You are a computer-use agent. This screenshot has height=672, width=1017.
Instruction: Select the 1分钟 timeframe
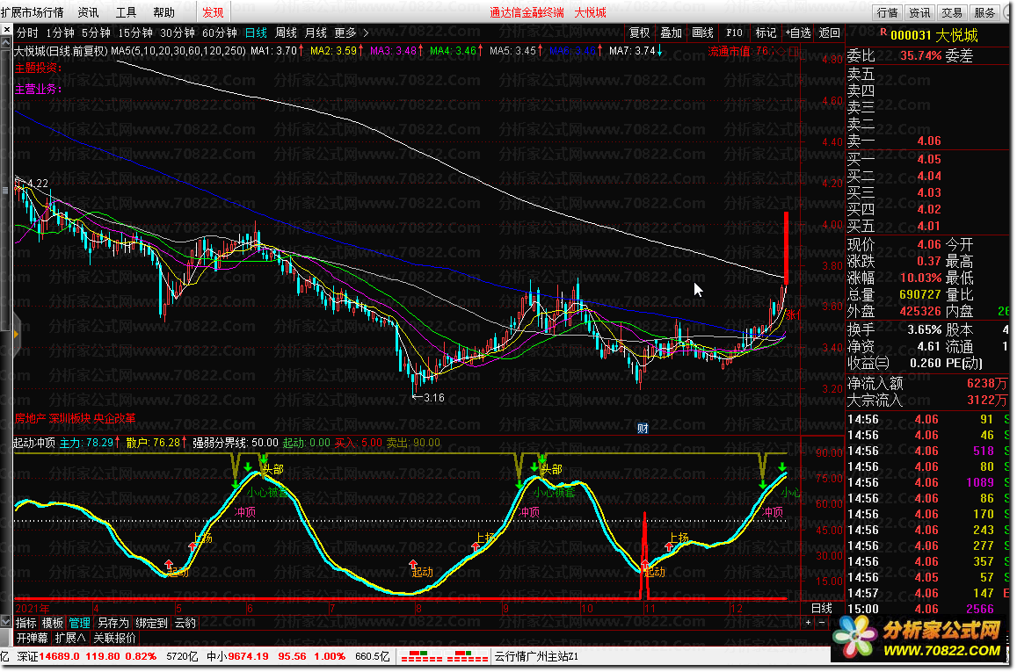coord(60,33)
